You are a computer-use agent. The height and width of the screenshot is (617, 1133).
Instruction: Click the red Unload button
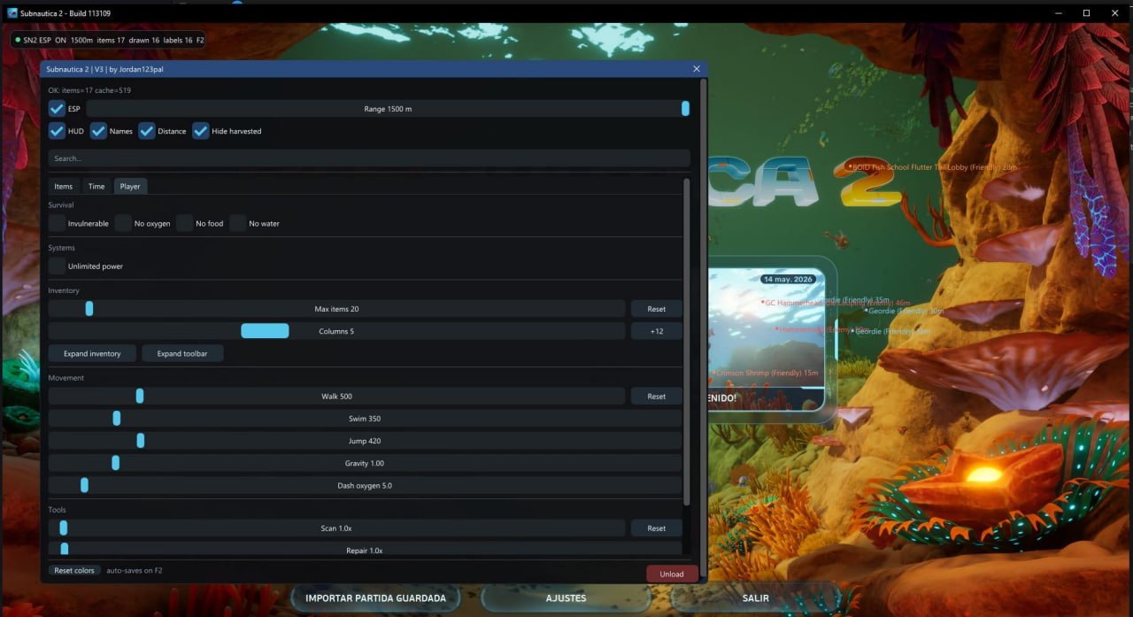672,574
